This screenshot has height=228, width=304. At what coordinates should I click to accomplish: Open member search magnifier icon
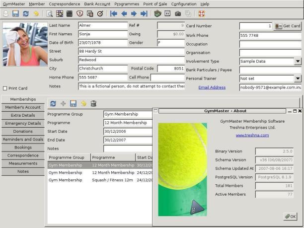[50, 13]
